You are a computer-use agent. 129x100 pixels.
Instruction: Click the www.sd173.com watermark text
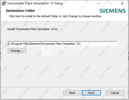click(68, 53)
